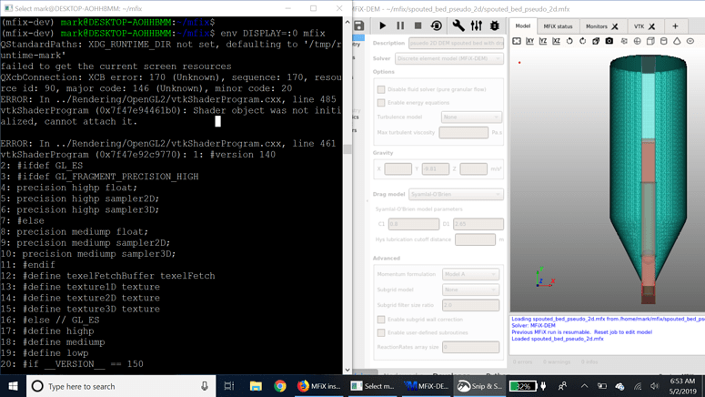
Task: Click the save file floppy icon
Action: (358, 26)
